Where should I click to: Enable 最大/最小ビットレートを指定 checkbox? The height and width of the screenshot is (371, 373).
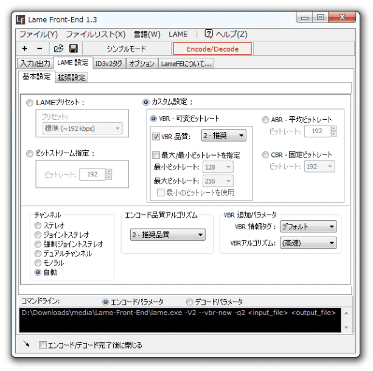pos(156,155)
